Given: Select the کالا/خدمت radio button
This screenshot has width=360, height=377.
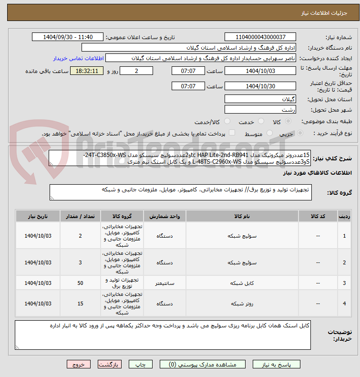Looking at the screenshot, I should point(227,121).
